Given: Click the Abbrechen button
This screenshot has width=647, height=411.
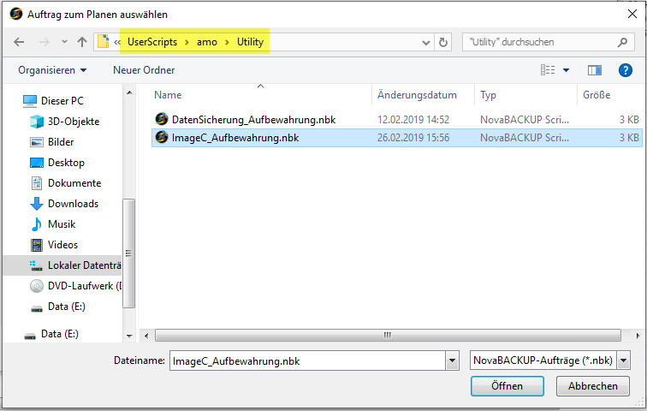Looking at the screenshot, I should pos(592,386).
